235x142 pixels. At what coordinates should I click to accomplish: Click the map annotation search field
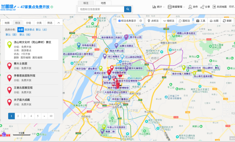[101, 9]
